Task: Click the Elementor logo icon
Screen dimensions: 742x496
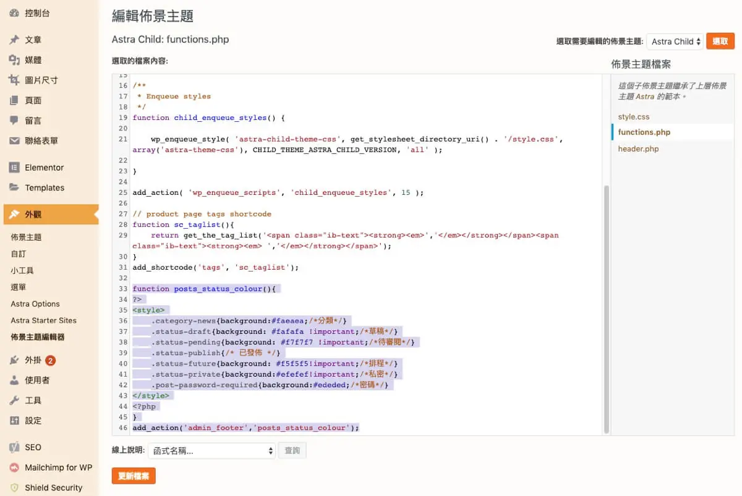Action: coord(14,168)
